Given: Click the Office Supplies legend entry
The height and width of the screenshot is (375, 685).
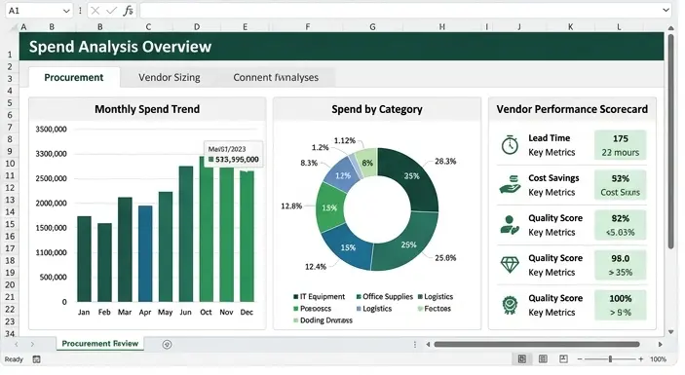Looking at the screenshot, I should coord(385,296).
